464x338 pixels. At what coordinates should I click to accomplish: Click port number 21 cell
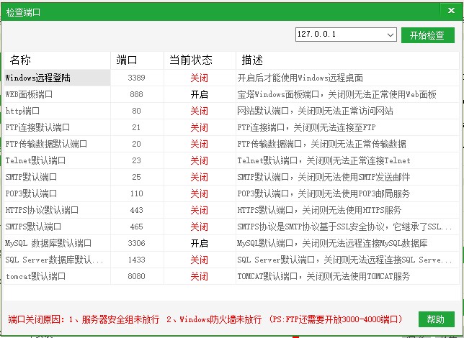pyautogui.click(x=136, y=127)
